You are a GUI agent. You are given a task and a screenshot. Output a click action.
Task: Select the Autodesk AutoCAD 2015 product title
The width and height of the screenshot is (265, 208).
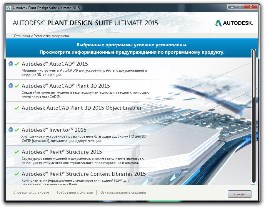point(55,64)
